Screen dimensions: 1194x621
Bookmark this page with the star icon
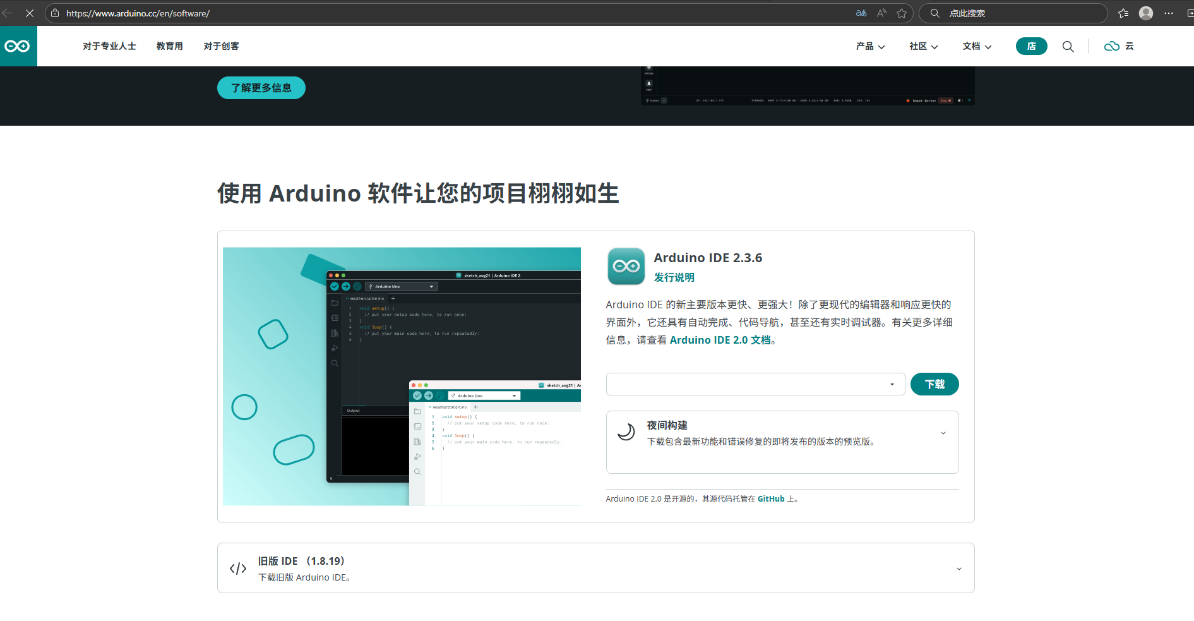(902, 13)
